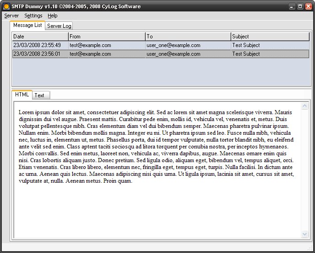The image size is (315, 253).
Task: Maximize the SMTP Dummy window
Action: click(x=300, y=6)
